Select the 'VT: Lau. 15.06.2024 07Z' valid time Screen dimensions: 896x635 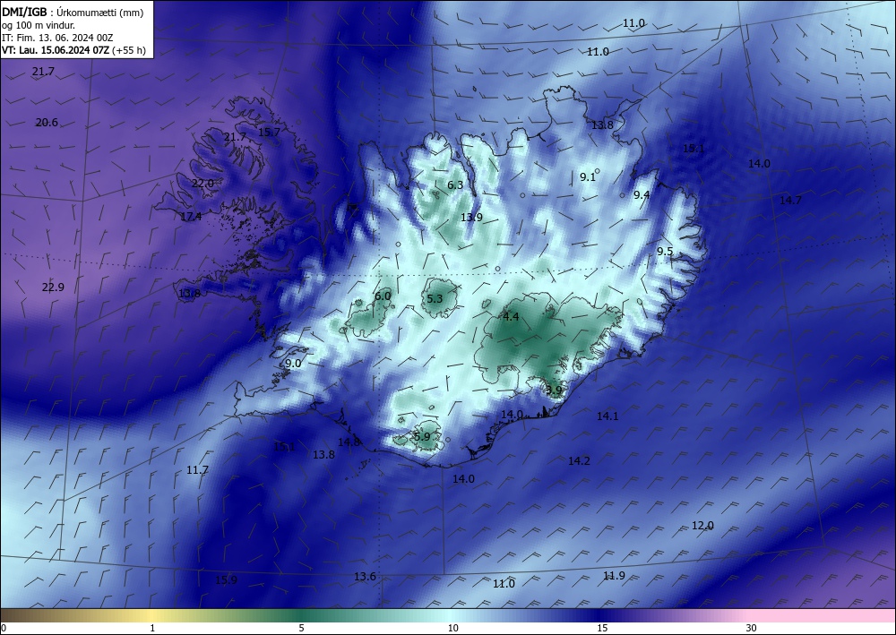coord(56,50)
